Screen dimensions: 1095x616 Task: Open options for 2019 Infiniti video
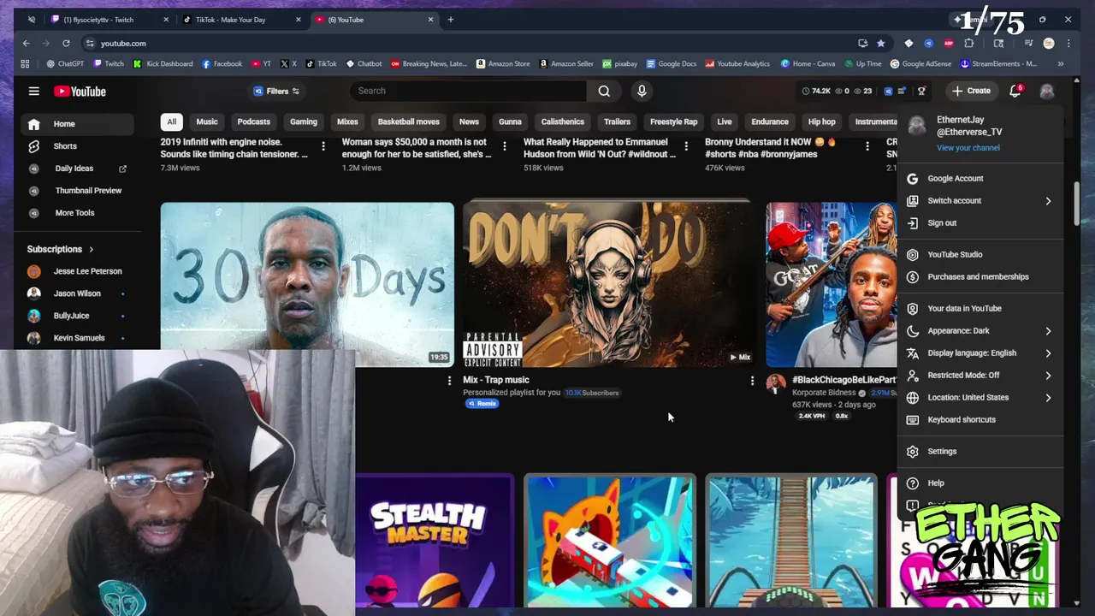coord(323,147)
